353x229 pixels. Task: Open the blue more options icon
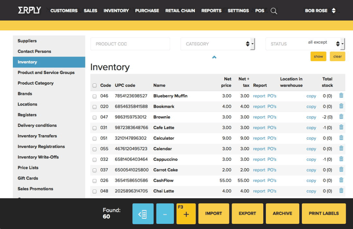tap(165, 213)
